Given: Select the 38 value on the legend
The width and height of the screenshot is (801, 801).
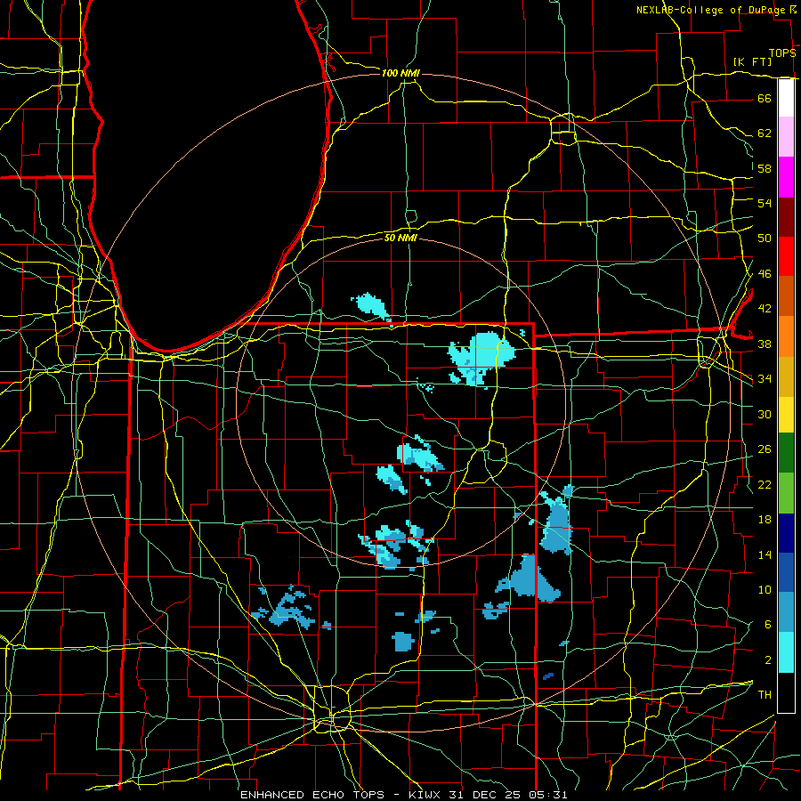Looking at the screenshot, I should click(x=765, y=344).
